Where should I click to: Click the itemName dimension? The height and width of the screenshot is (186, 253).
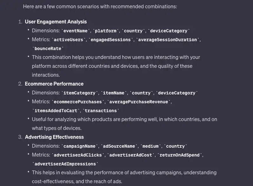[x=114, y=93]
